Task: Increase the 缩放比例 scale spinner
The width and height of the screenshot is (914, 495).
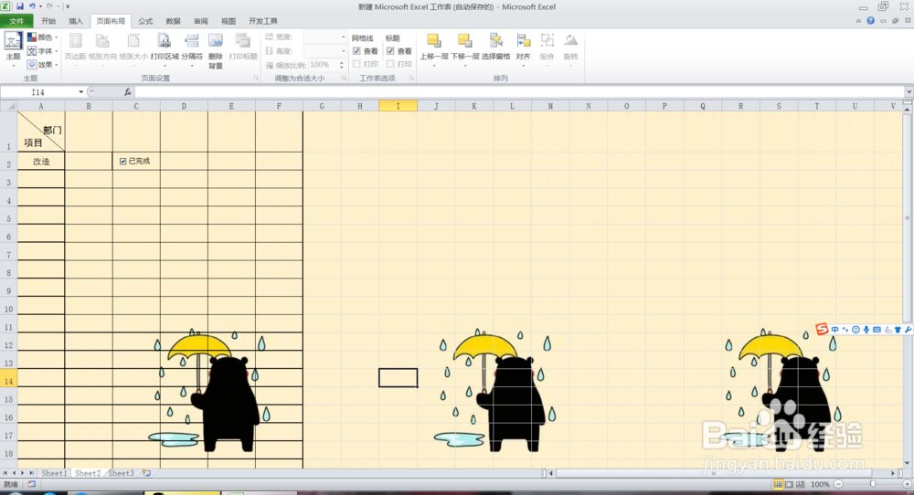Action: pyautogui.click(x=342, y=62)
